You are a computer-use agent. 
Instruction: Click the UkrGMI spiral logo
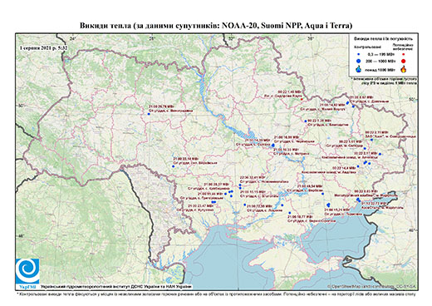(x=27, y=271)
